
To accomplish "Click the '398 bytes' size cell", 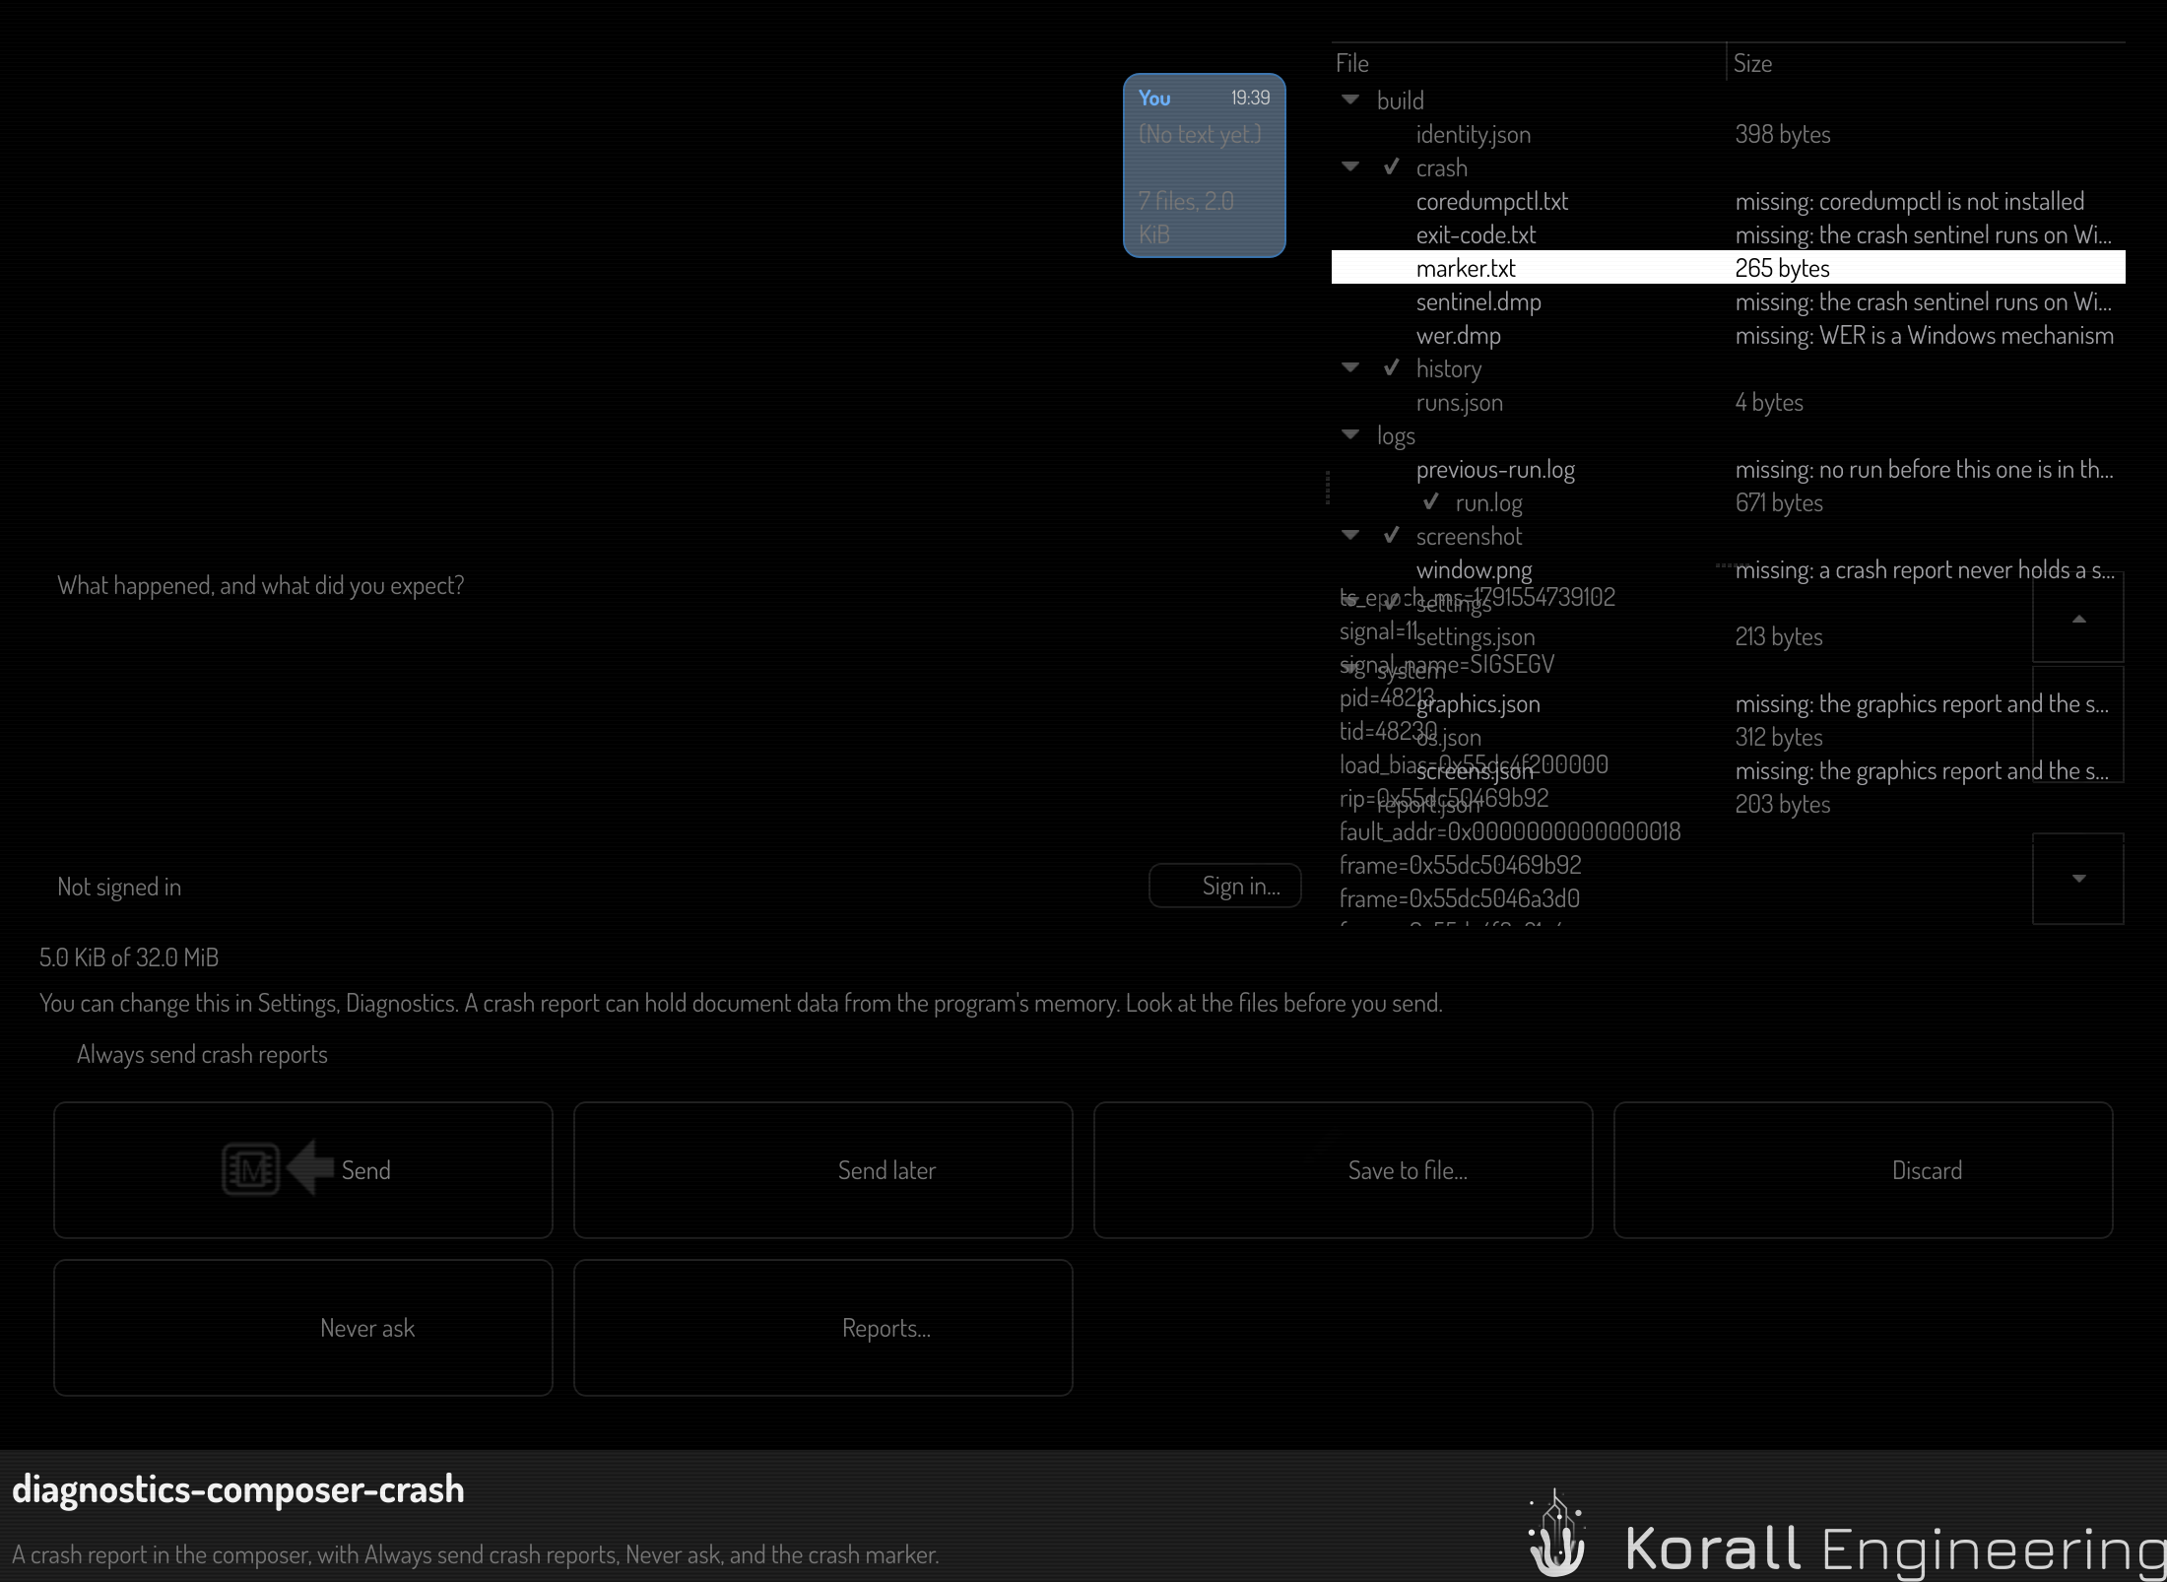I will [x=1783, y=134].
